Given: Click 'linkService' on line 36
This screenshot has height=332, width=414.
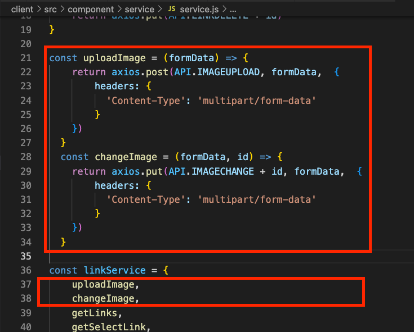Looking at the screenshot, I should [114, 270].
